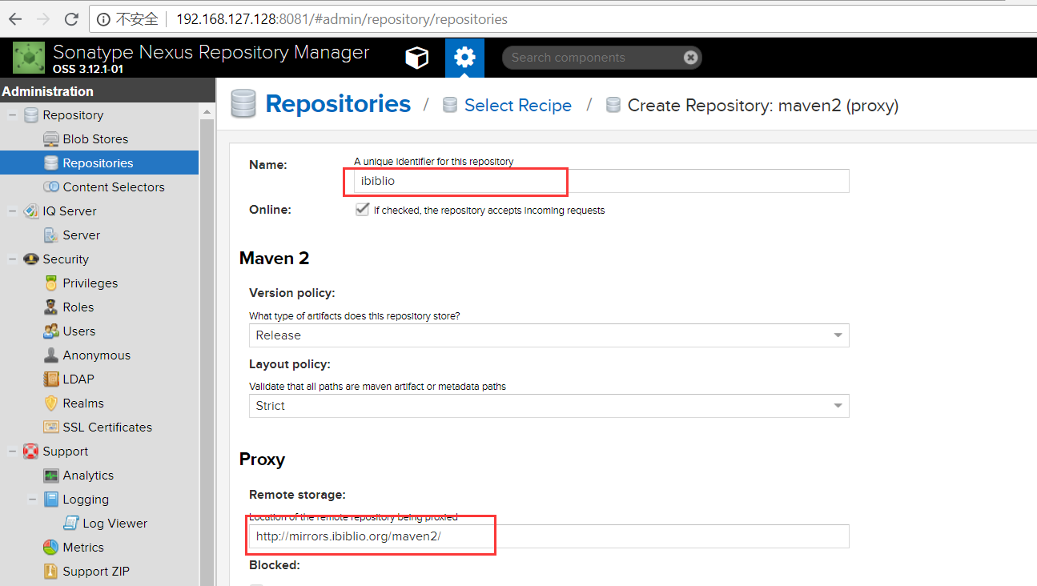Clear the search components field

point(691,58)
